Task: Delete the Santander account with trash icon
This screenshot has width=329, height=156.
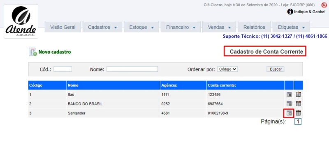Action: click(298, 113)
